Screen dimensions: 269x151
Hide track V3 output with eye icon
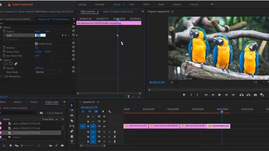tap(104, 117)
